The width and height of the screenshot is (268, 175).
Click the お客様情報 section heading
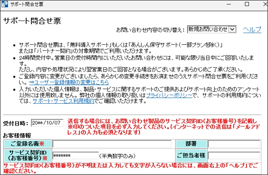[x=17, y=135]
